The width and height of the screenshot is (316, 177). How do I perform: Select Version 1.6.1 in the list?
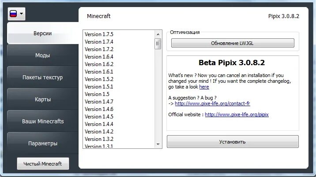click(x=119, y=72)
